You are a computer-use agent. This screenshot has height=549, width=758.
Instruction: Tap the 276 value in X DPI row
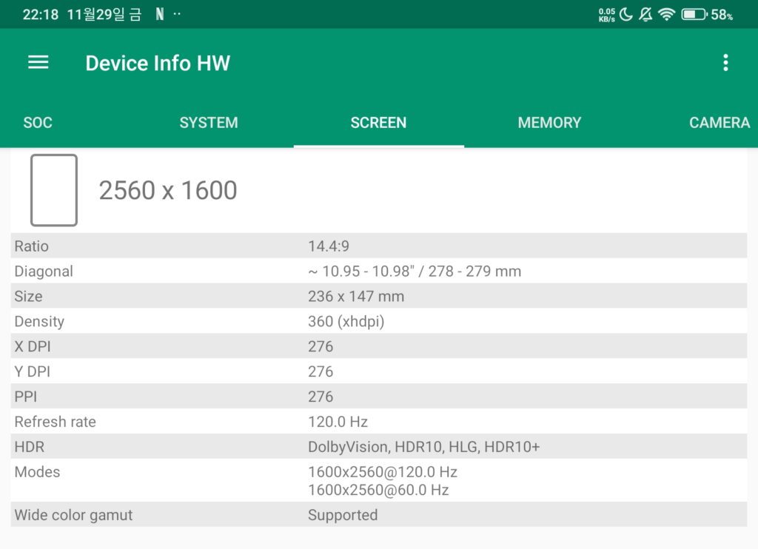(x=321, y=346)
